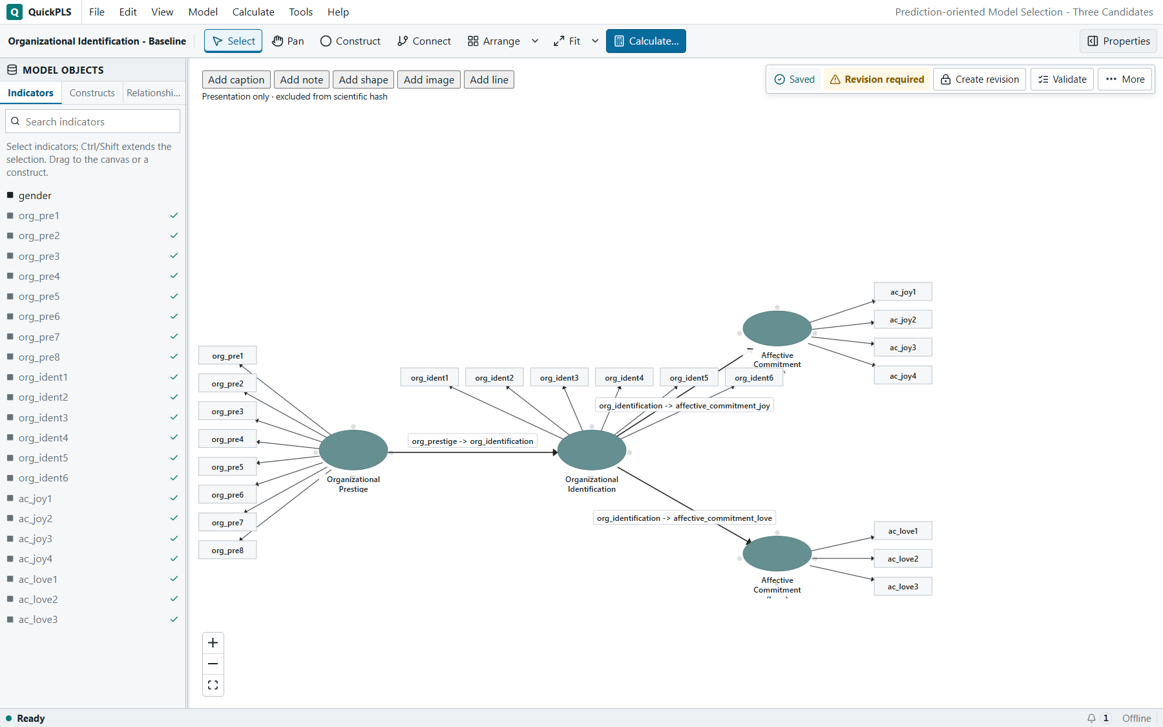The width and height of the screenshot is (1163, 727).
Task: Switch to the Indicators tab
Action: 30,93
